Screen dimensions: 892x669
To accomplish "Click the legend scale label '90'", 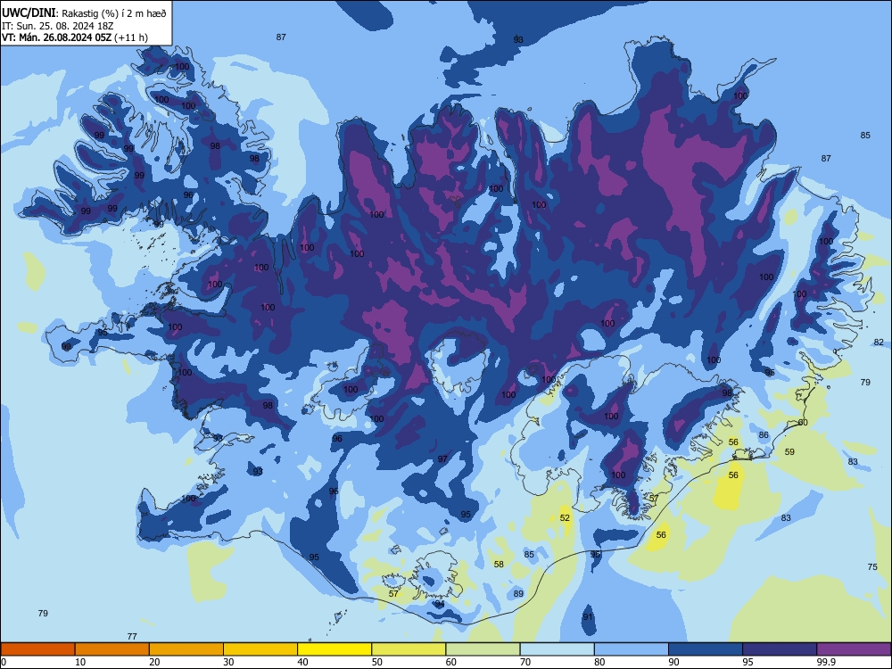I will (x=674, y=662).
